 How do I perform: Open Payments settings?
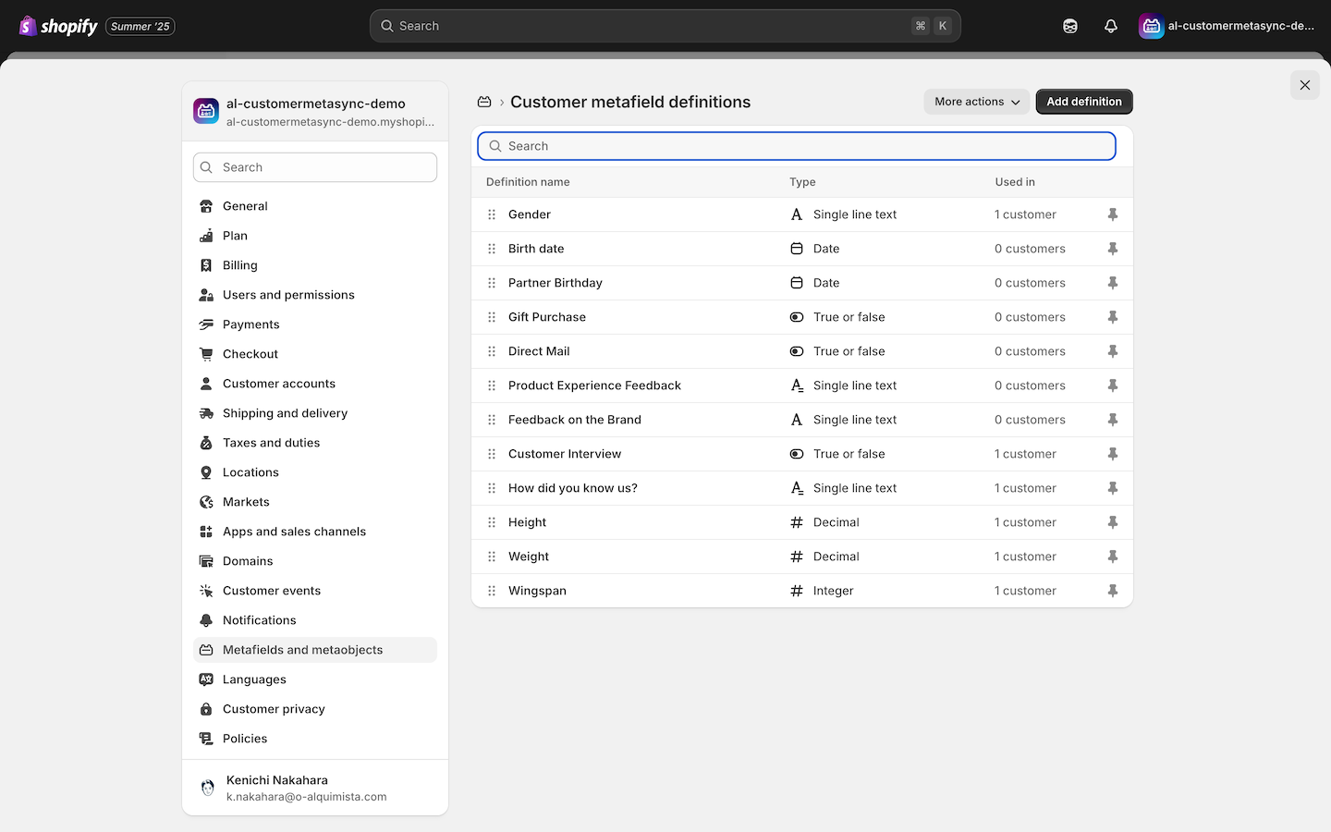pos(315,324)
